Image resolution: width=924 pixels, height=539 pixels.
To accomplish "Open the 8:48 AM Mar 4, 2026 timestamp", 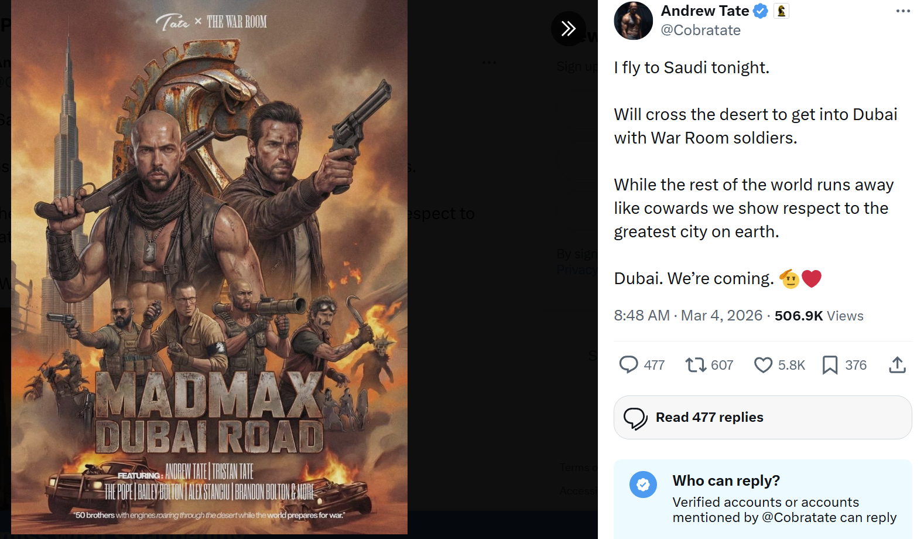I will point(688,316).
